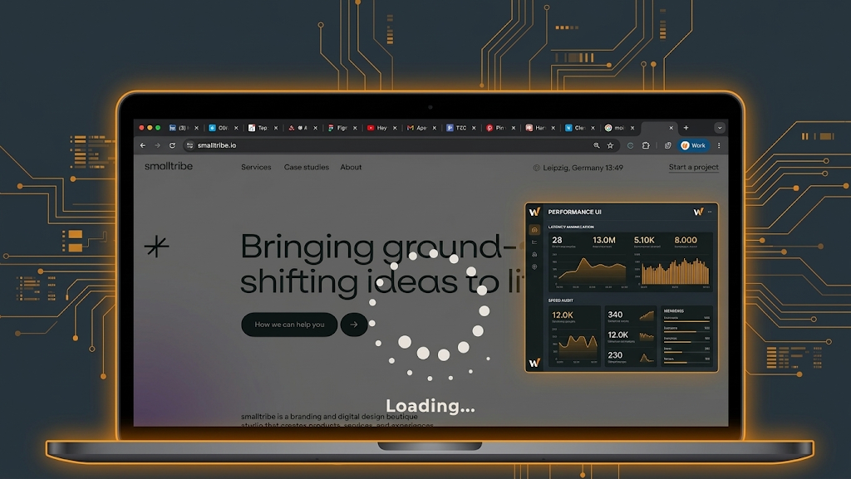Click the browser forward arrow
The height and width of the screenshot is (479, 851).
coord(157,145)
